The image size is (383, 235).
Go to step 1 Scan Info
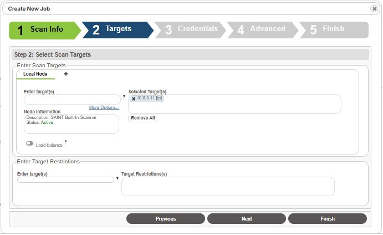tap(45, 31)
